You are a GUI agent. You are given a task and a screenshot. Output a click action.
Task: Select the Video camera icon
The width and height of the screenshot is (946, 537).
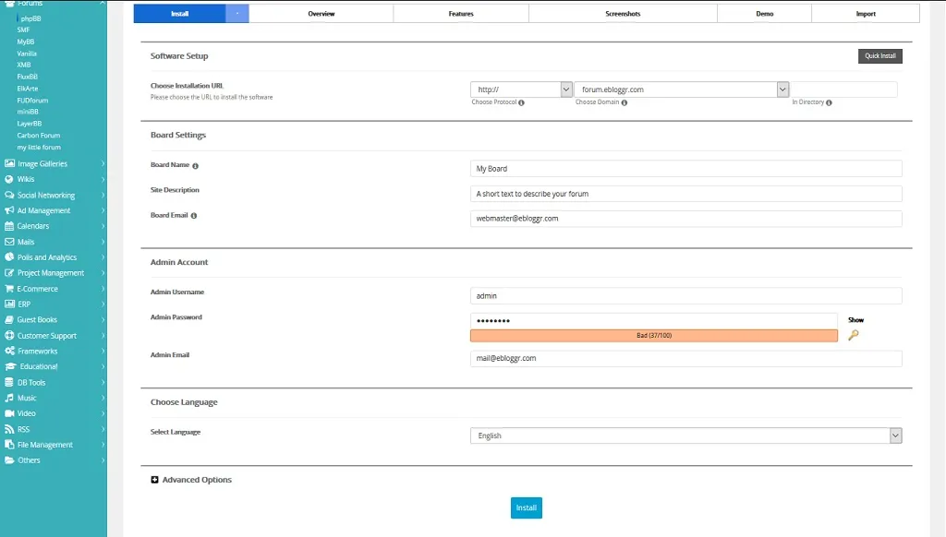[9, 413]
